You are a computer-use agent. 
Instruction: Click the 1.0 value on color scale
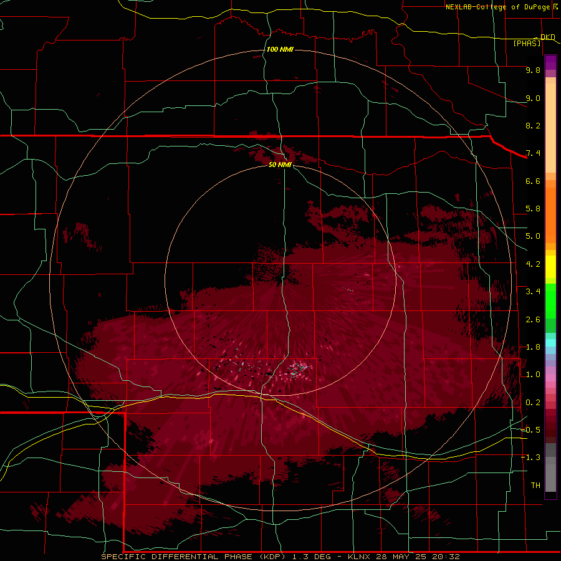[x=533, y=375]
